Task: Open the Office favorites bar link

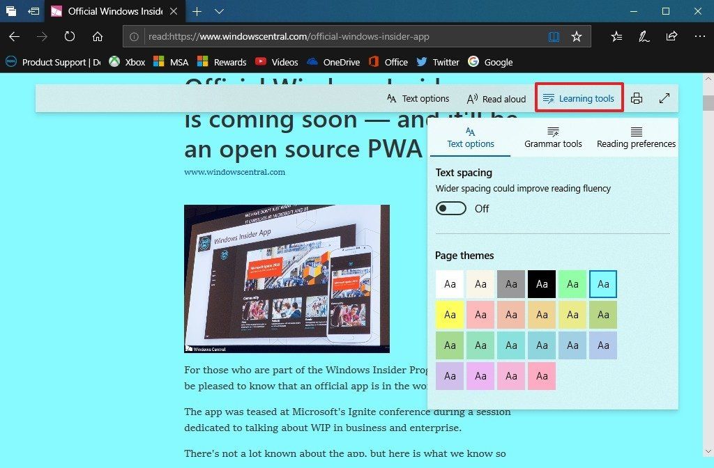Action: [388, 62]
